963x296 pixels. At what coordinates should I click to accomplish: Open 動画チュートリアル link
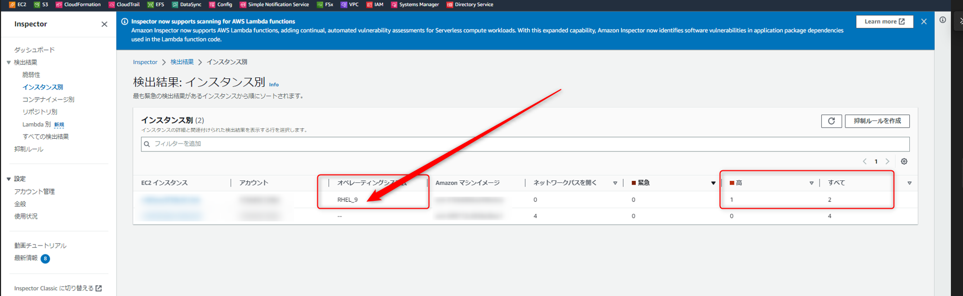40,246
